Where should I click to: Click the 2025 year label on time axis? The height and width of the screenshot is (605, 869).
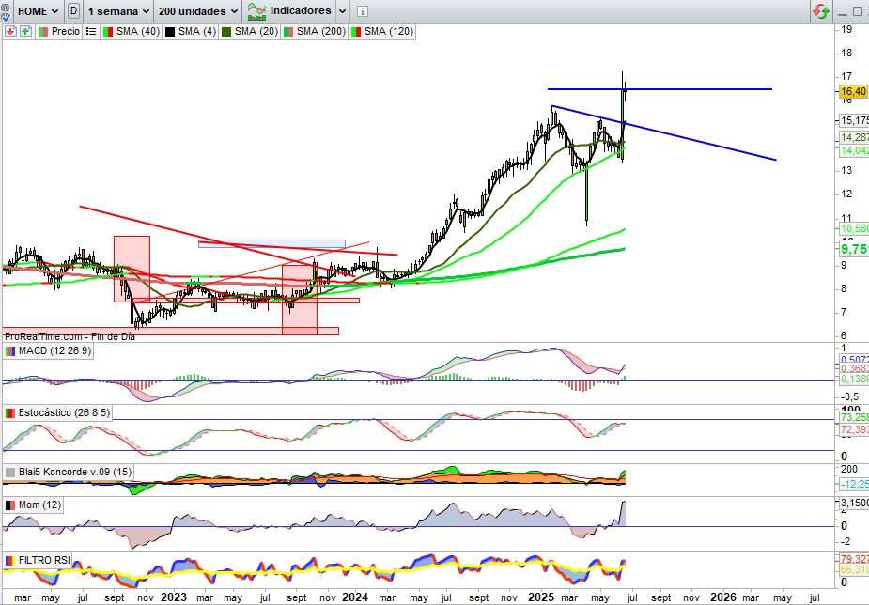pyautogui.click(x=541, y=597)
